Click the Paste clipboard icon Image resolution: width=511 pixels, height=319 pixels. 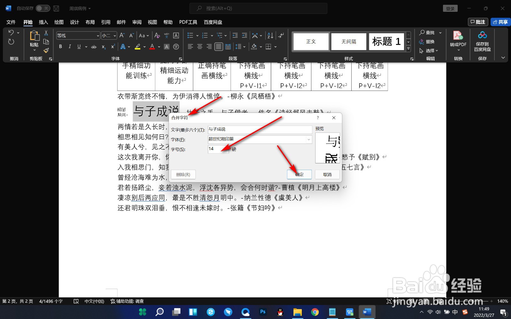coord(34,36)
